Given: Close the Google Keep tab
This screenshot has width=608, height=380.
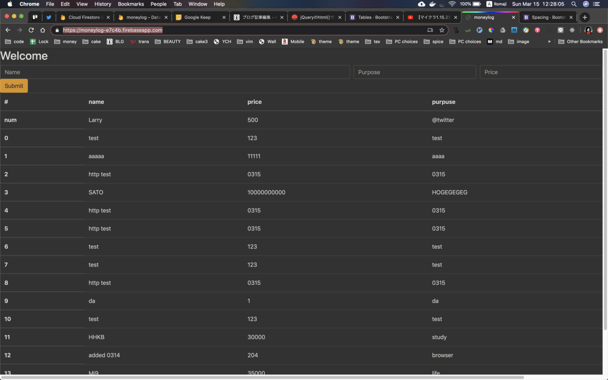Looking at the screenshot, I should tap(223, 17).
